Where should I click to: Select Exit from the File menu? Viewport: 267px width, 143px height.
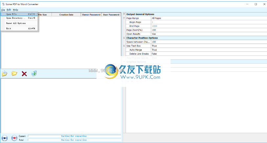point(19,29)
